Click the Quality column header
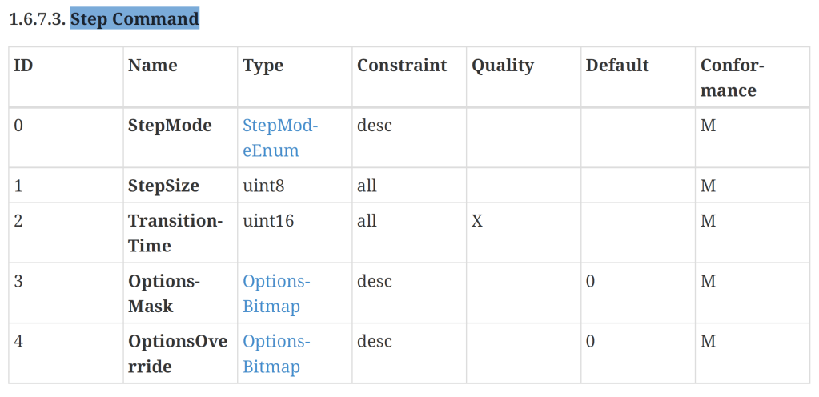This screenshot has height=397, width=819. pyautogui.click(x=503, y=66)
